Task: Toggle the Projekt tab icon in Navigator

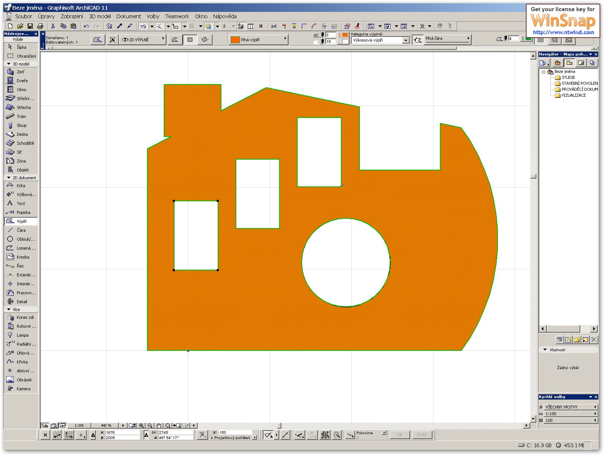Action: click(557, 63)
